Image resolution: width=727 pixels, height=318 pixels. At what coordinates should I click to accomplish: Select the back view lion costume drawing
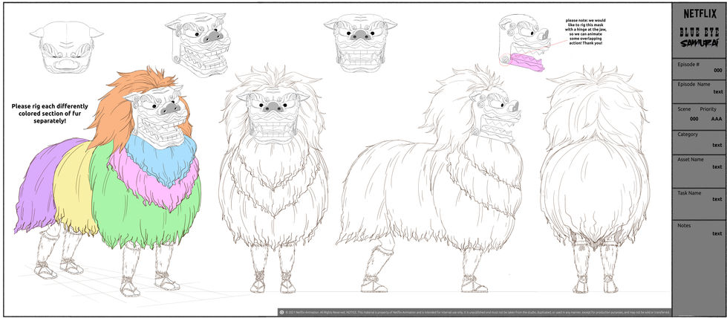tap(595, 180)
